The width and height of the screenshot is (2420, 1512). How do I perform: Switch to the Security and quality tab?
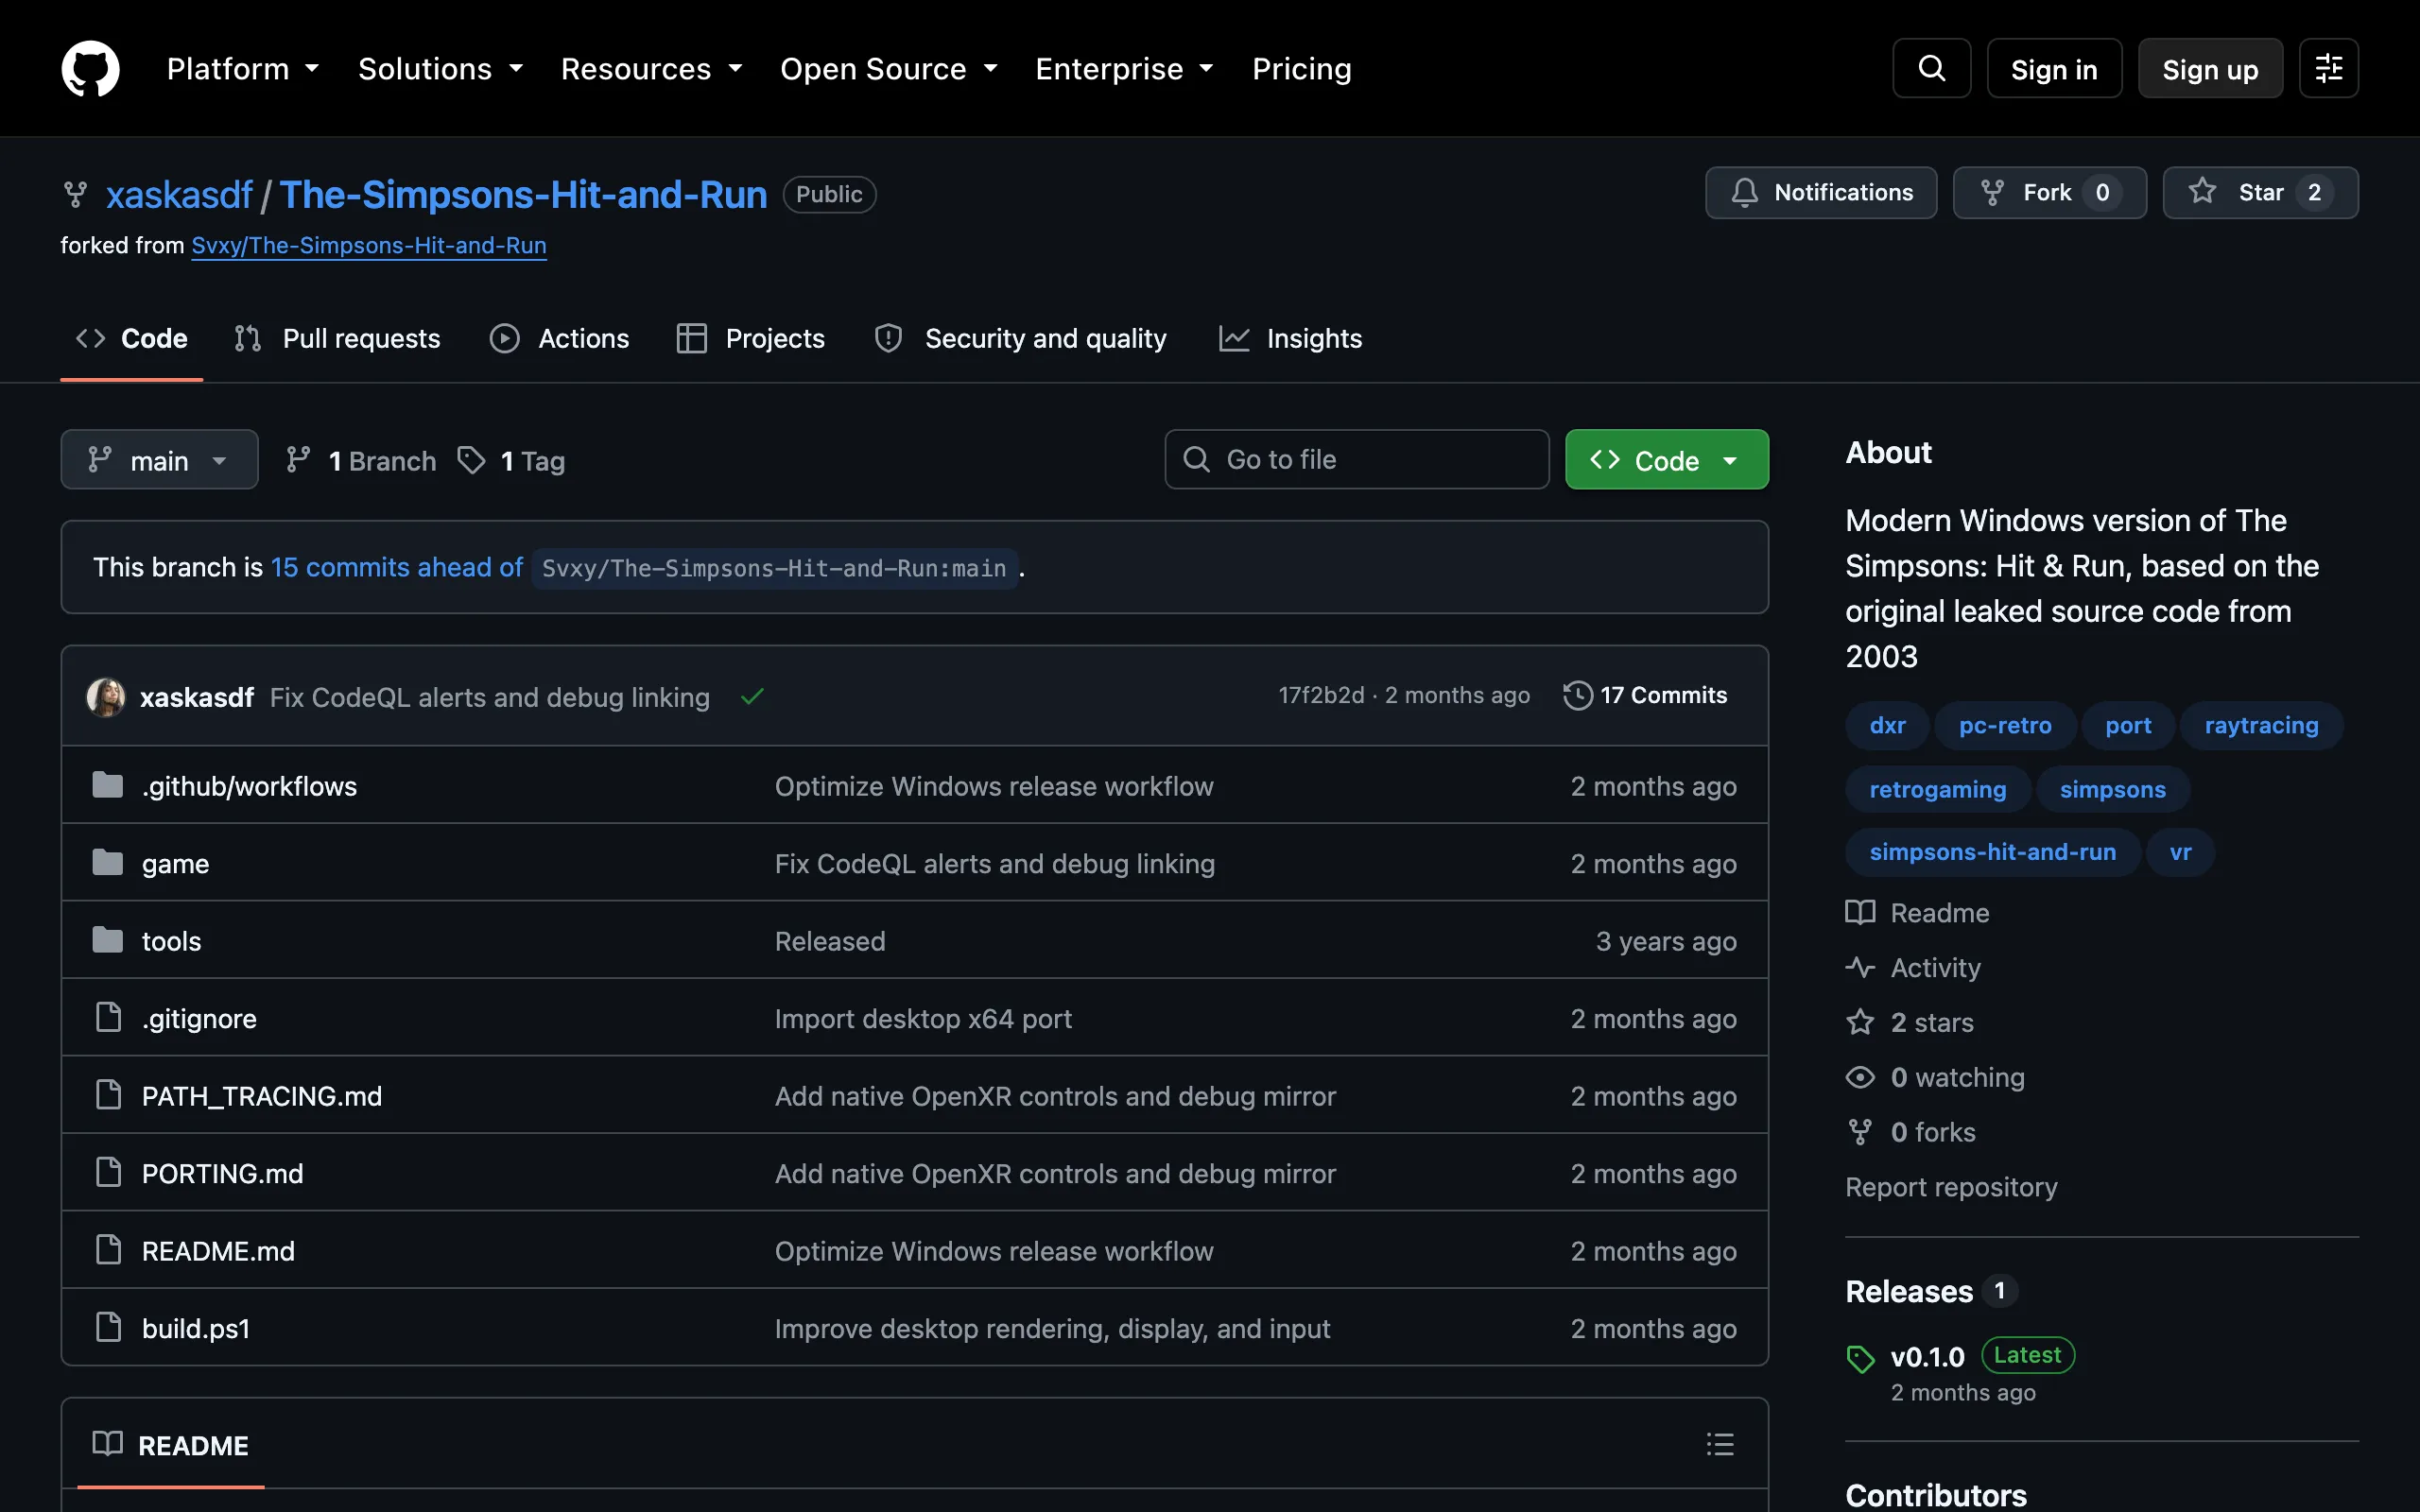click(1021, 338)
